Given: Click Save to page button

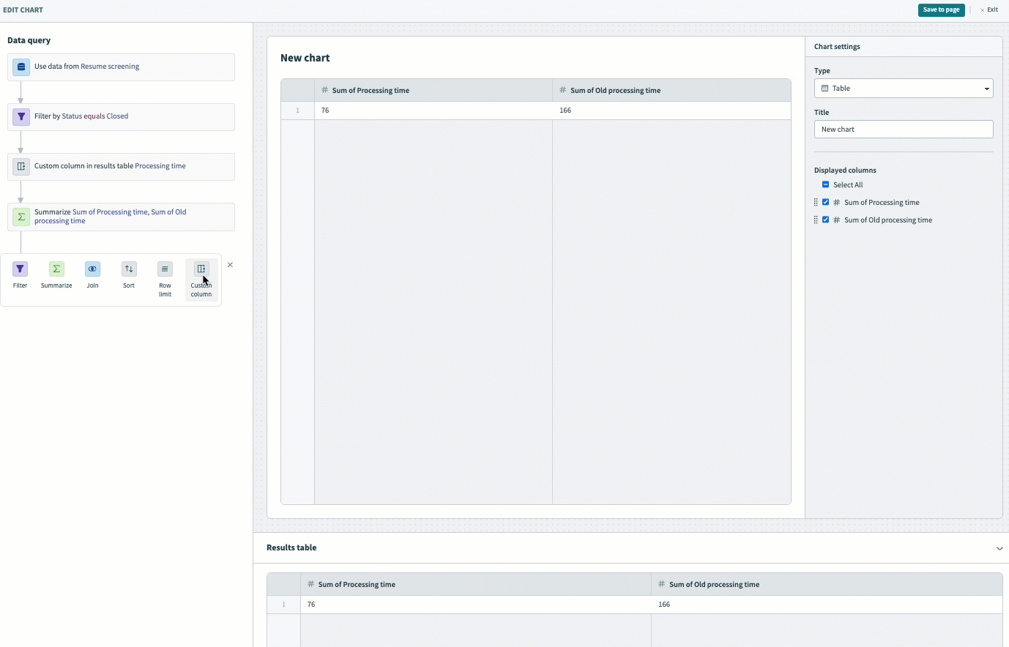Looking at the screenshot, I should (x=941, y=10).
